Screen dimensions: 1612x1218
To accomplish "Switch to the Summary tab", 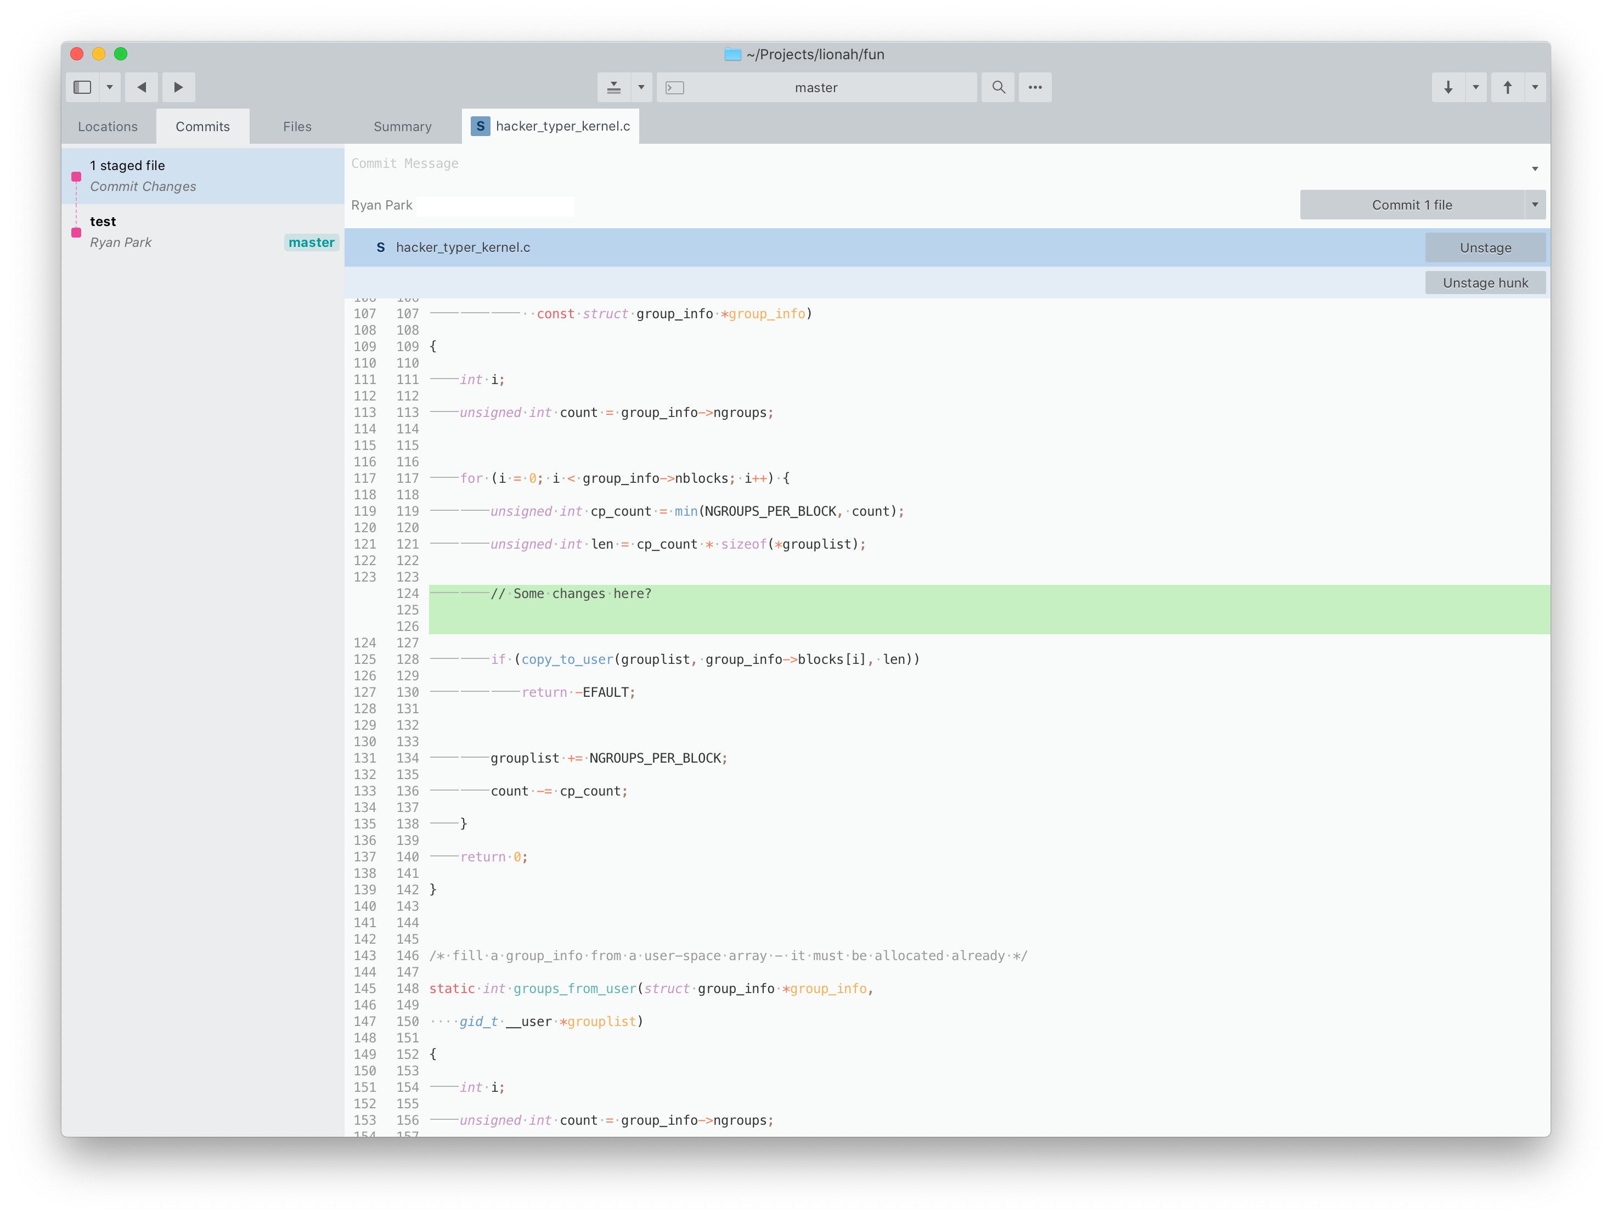I will click(x=402, y=126).
